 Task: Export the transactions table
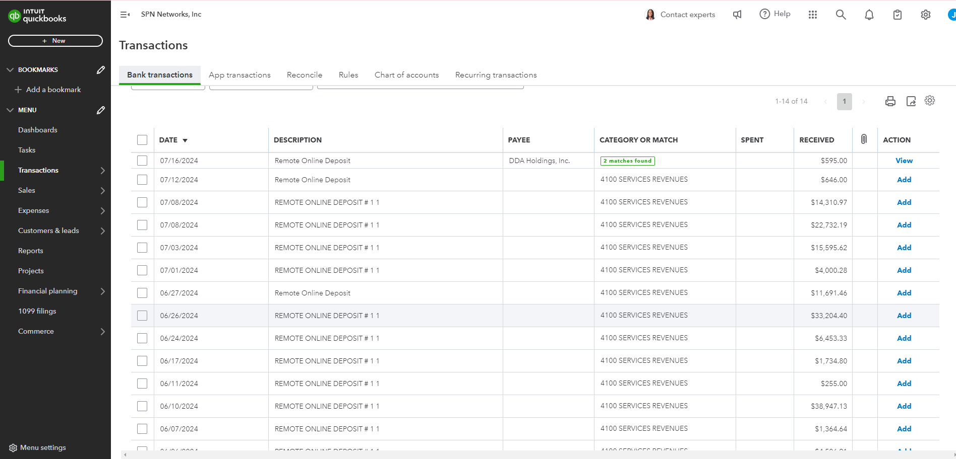[911, 101]
